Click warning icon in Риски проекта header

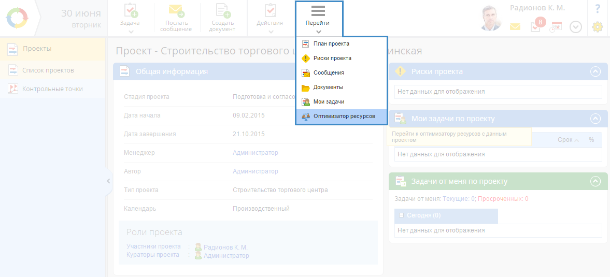[x=400, y=71]
